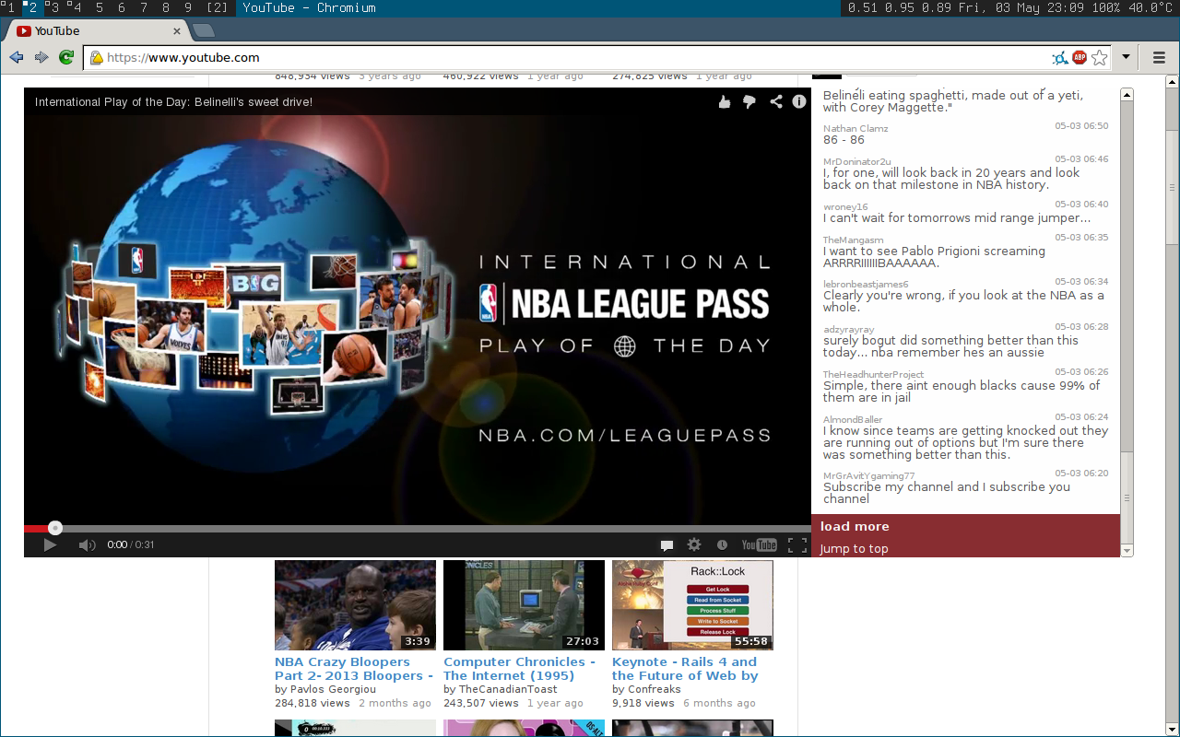Bookmark this page with the star icon
Viewport: 1180px width, 737px height.
tap(1099, 58)
